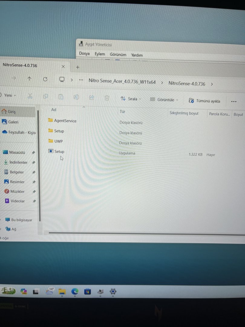This screenshot has height=327, width=245.
Task: Click NitroSense-4.0.736 breadcrumb segment
Action: point(187,84)
